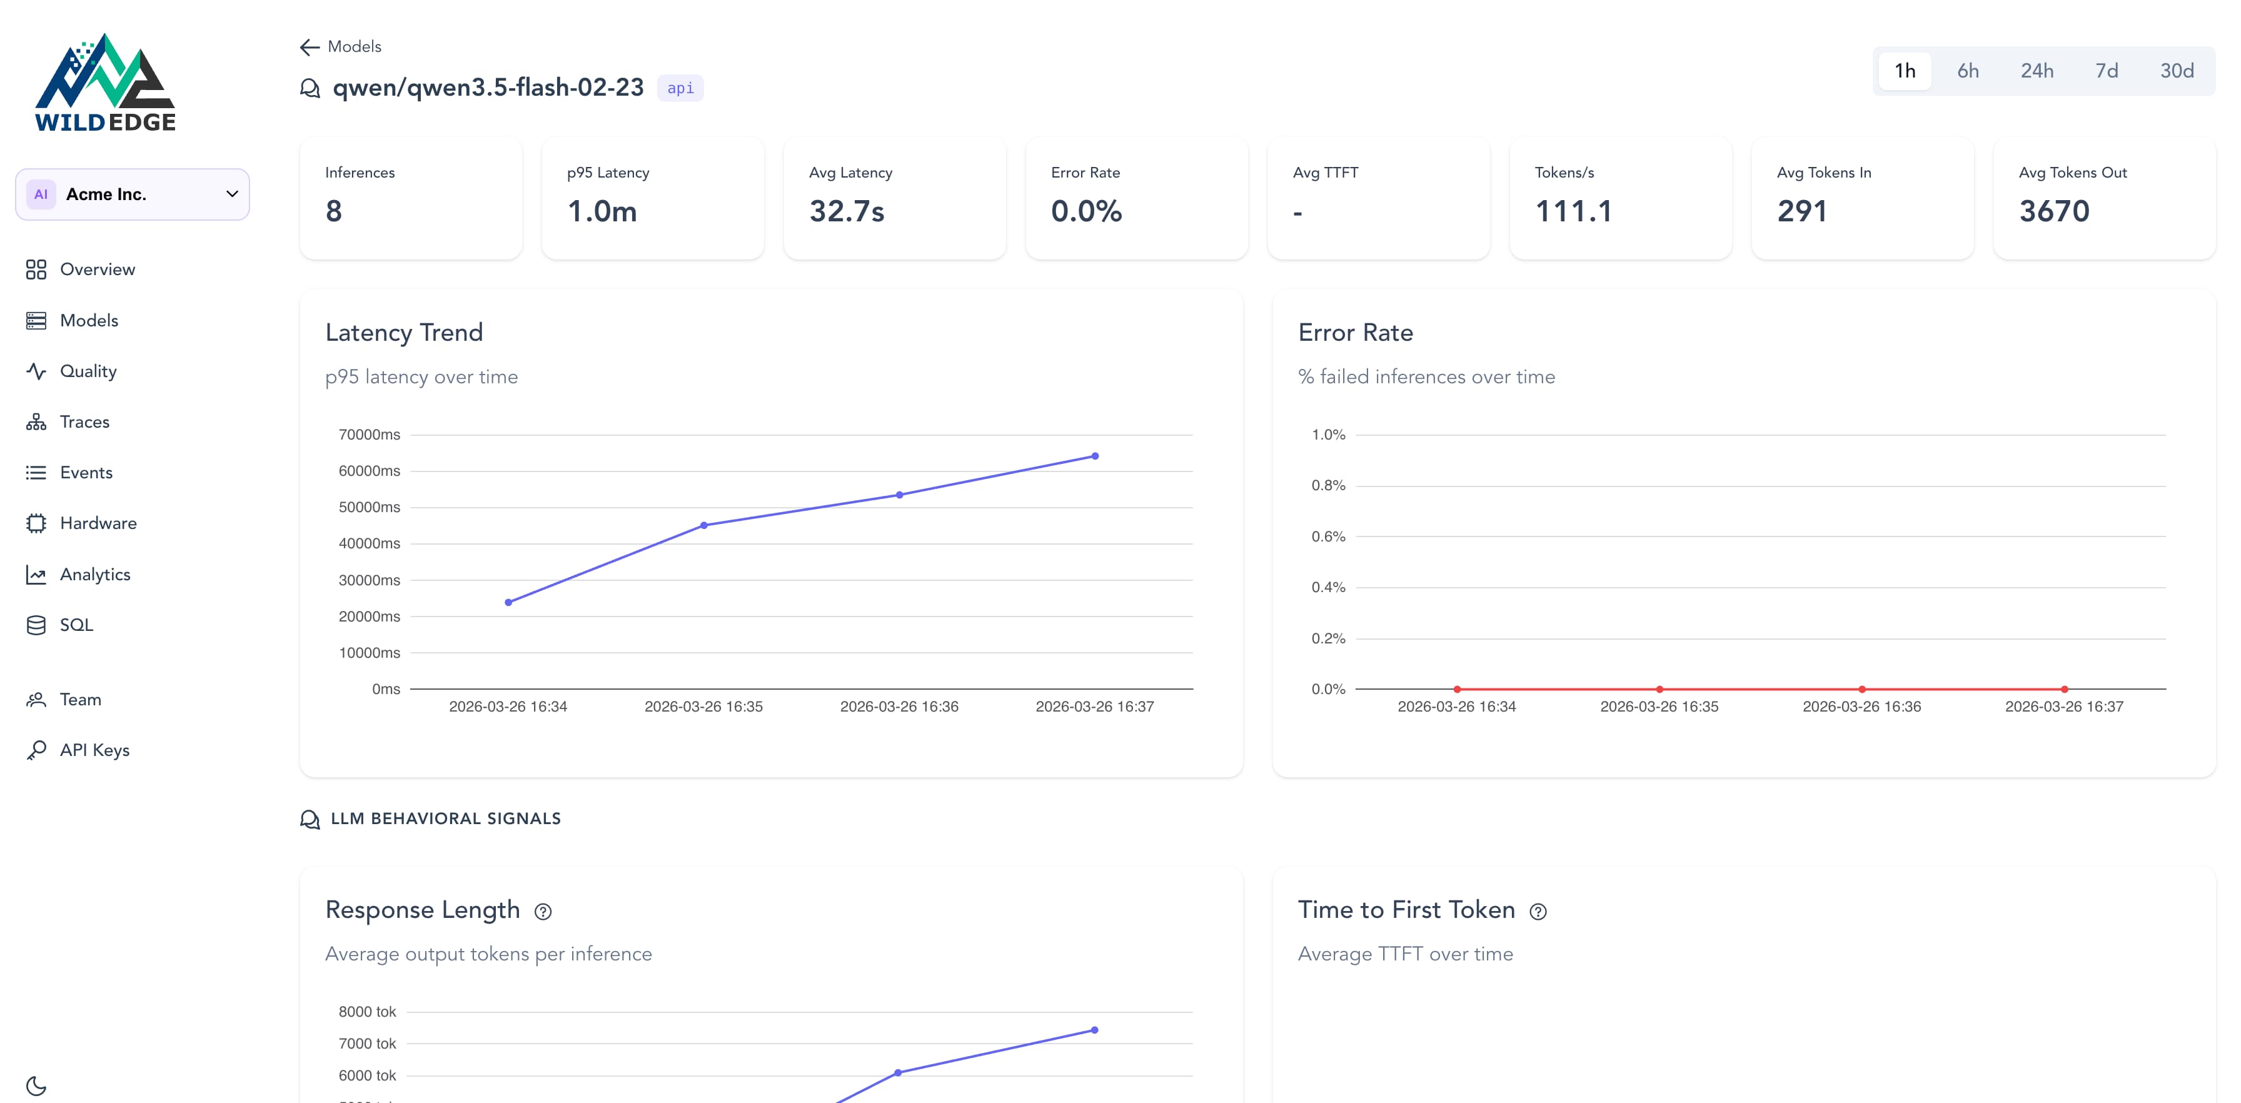The width and height of the screenshot is (2241, 1103).
Task: Click the 16:37 point on the Latency Trend
Action: tap(1094, 456)
